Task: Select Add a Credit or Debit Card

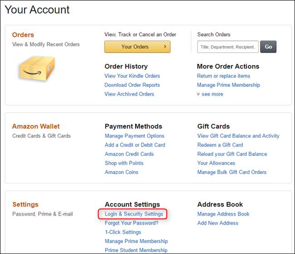Action: tap(135, 145)
